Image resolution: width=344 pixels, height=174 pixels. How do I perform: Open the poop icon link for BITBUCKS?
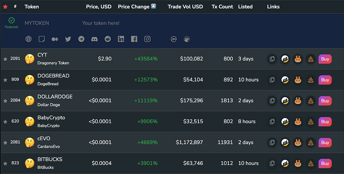click(311, 163)
